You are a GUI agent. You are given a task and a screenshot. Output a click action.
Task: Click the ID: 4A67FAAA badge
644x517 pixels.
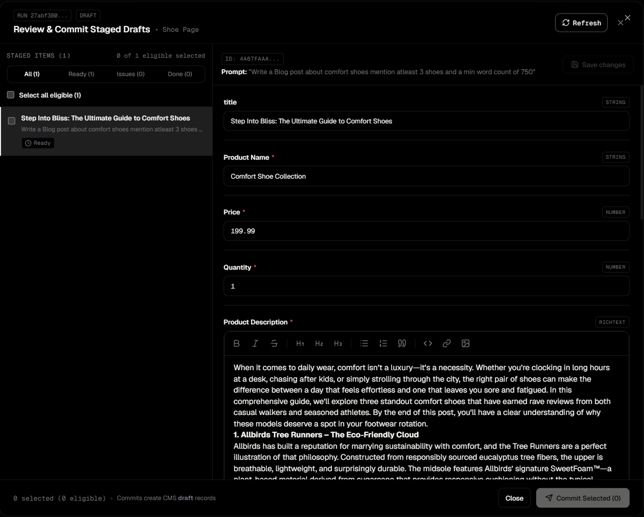click(252, 59)
